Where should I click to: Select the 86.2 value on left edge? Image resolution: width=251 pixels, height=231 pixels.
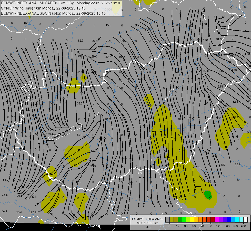(x=5, y=180)
